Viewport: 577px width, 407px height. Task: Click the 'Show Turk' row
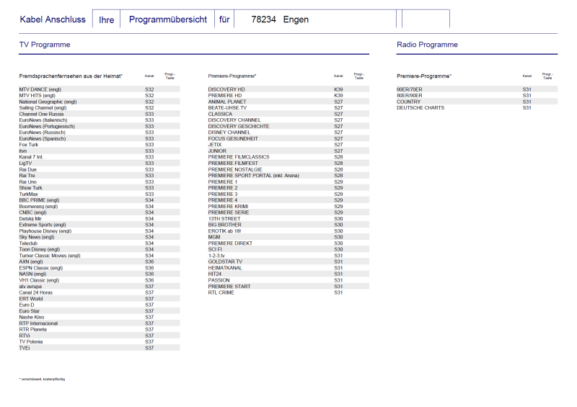pos(100,188)
